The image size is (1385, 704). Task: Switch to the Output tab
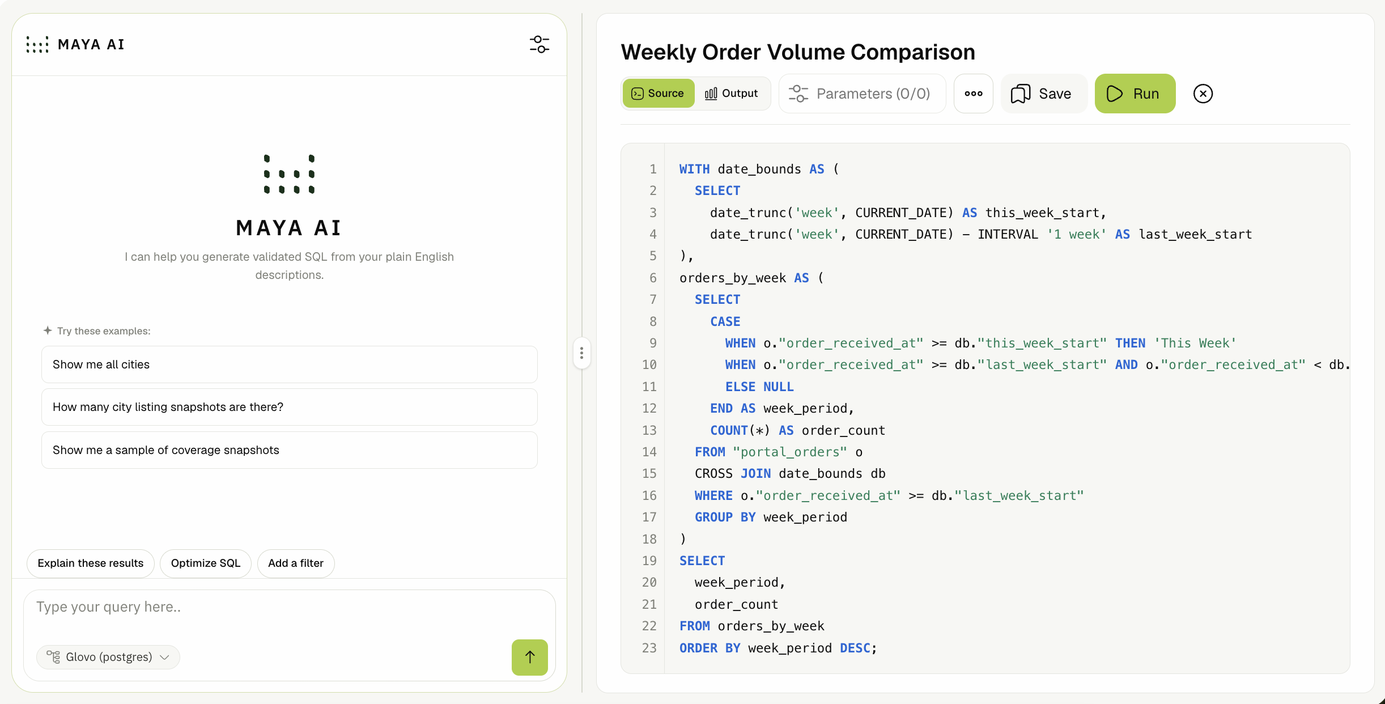click(x=731, y=94)
